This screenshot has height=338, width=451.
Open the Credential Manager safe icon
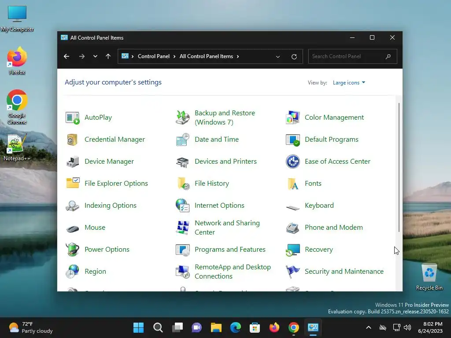coord(73,140)
